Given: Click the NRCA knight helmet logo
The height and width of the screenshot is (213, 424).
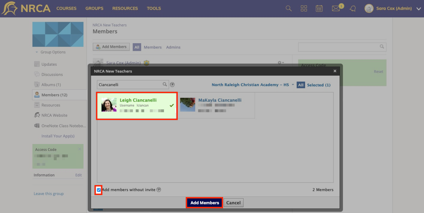Looking at the screenshot, I should coord(9,8).
